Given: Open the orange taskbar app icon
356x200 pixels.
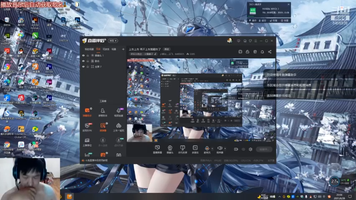Looking at the screenshot, I should [70, 196].
